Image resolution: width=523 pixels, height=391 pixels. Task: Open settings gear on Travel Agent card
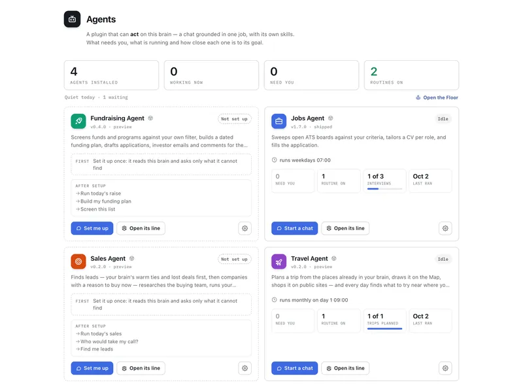pyautogui.click(x=445, y=368)
